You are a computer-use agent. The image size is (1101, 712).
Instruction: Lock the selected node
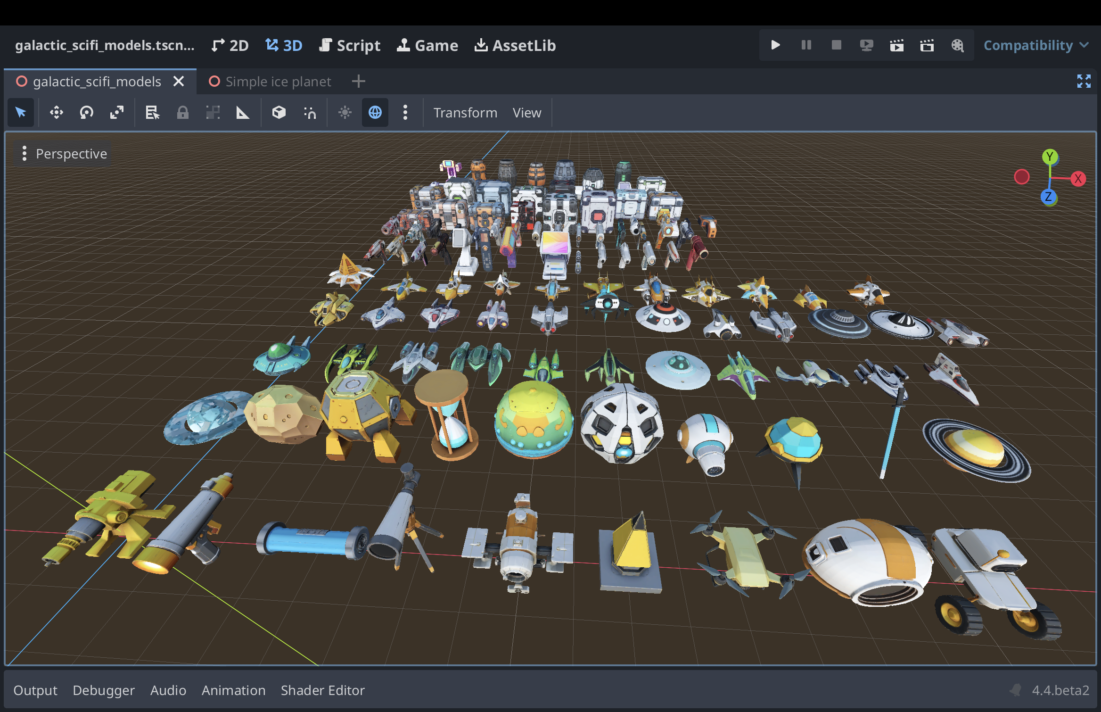183,113
